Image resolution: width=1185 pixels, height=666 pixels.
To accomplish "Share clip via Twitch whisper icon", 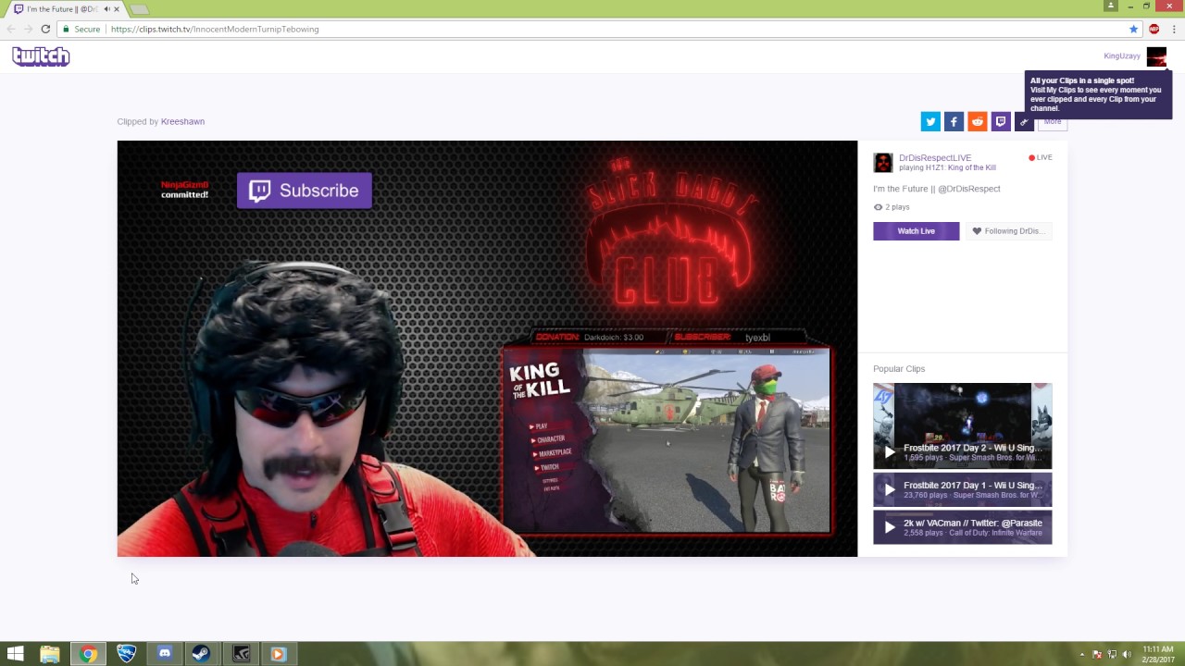I will point(1001,121).
